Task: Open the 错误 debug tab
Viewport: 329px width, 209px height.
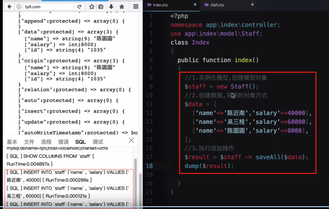Action: click(63, 142)
